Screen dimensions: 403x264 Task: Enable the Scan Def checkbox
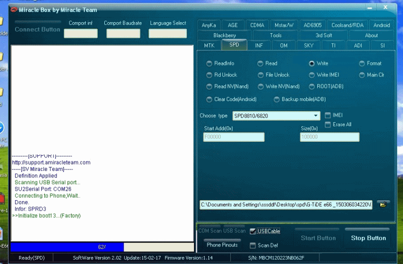(x=253, y=245)
